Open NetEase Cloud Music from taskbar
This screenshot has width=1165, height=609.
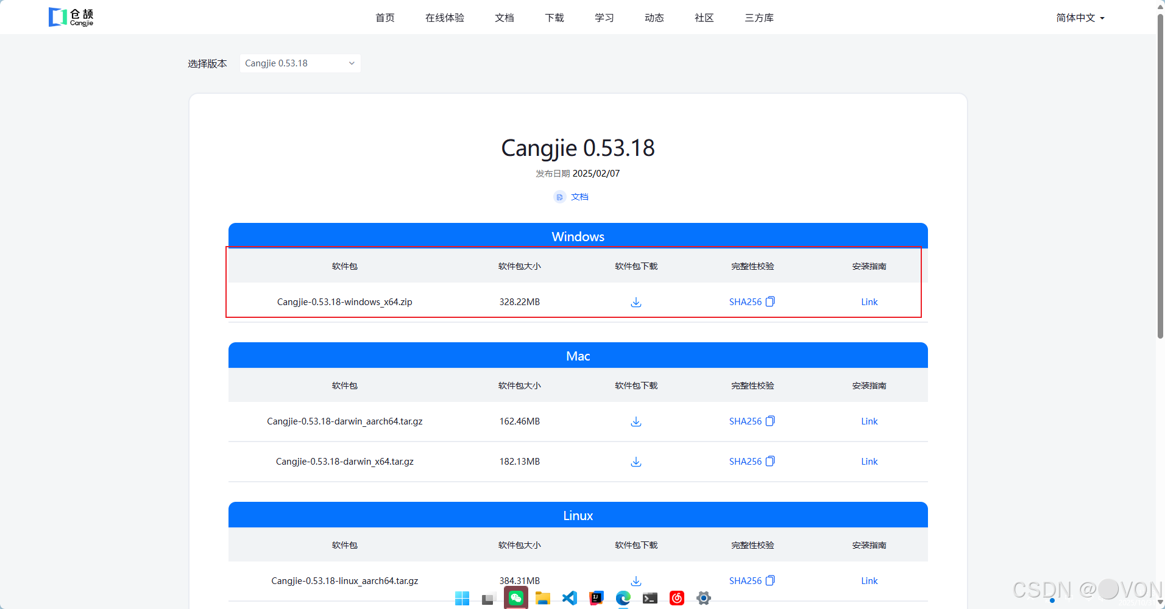(677, 598)
